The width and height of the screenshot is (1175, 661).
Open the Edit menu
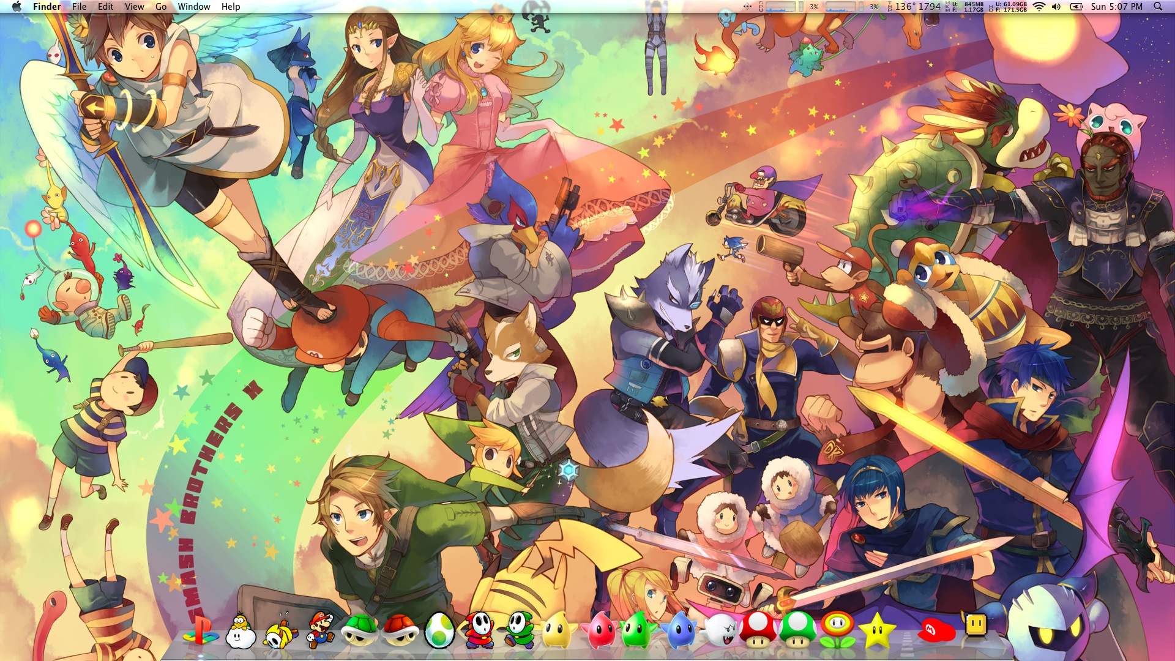click(105, 7)
